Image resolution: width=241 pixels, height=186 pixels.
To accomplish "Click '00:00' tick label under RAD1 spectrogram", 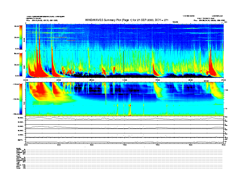I will pyautogui.click(x=26, y=80).
